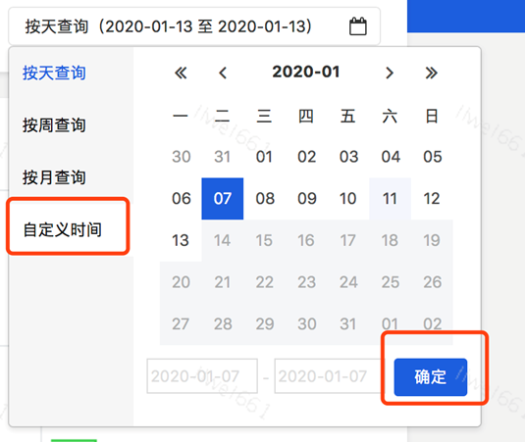Confirm selection with 确定 button
This screenshot has height=442, width=525.
(431, 377)
